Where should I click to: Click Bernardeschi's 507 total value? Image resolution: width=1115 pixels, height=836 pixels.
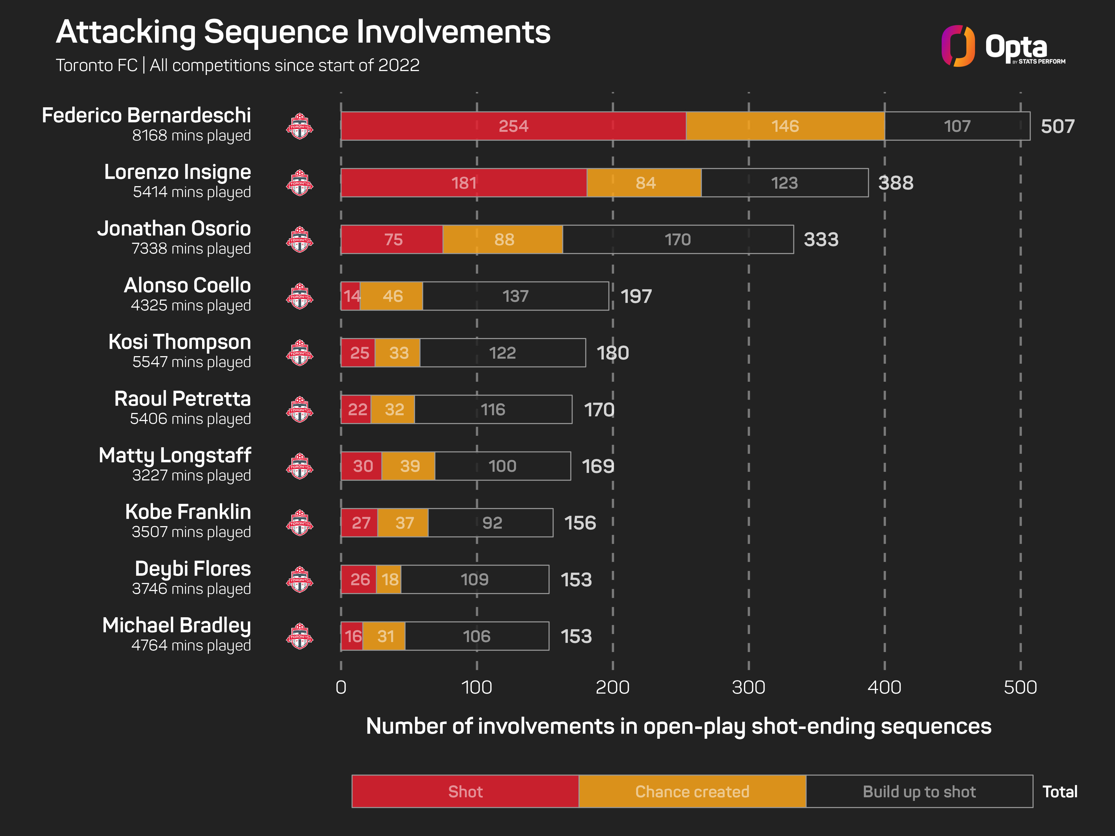(x=1058, y=126)
